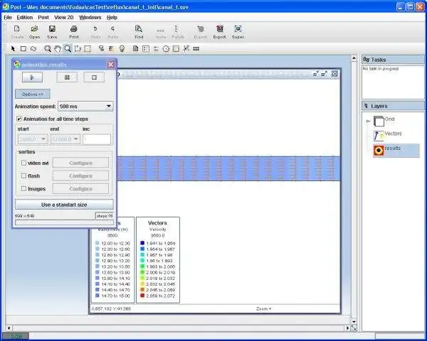Click the Undo toolbar icon

pyautogui.click(x=95, y=29)
